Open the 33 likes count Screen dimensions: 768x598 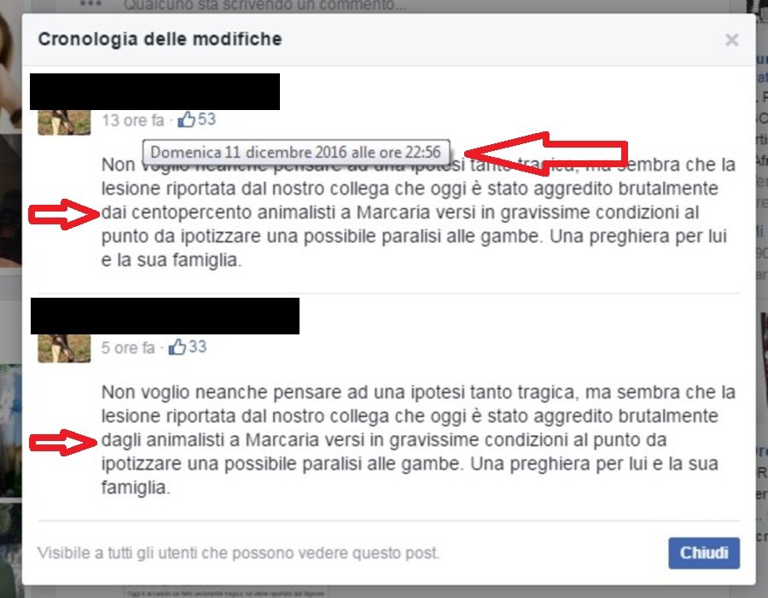pyautogui.click(x=197, y=346)
